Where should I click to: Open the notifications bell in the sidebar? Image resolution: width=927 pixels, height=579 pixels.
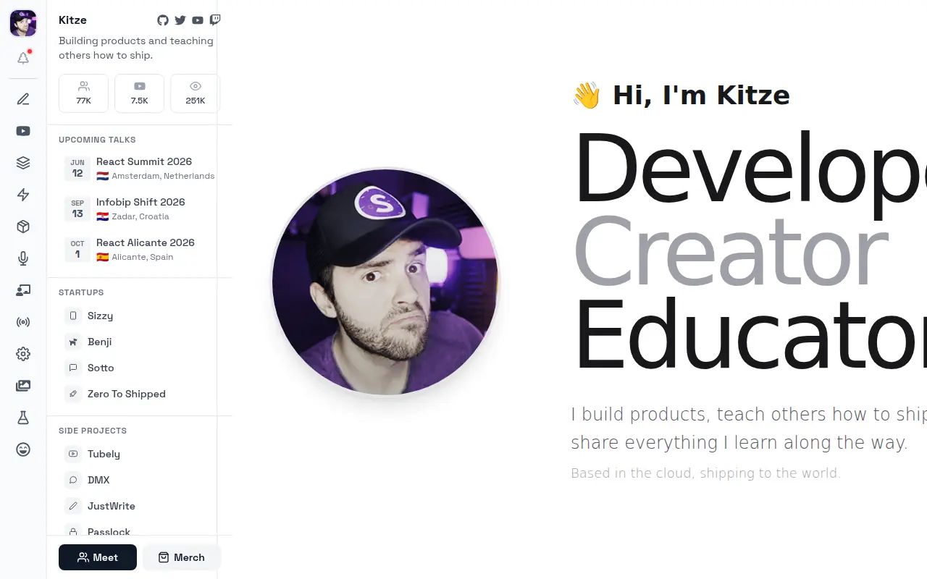pyautogui.click(x=23, y=58)
